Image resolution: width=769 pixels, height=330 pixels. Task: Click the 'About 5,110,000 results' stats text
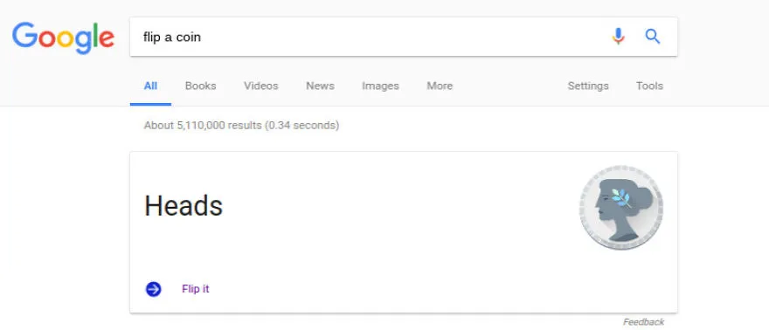[241, 126]
